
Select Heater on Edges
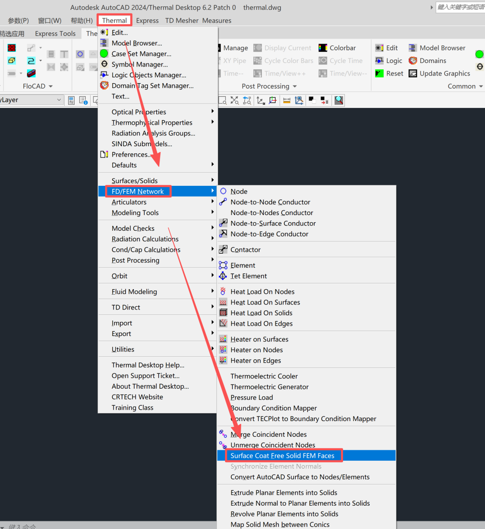point(255,361)
